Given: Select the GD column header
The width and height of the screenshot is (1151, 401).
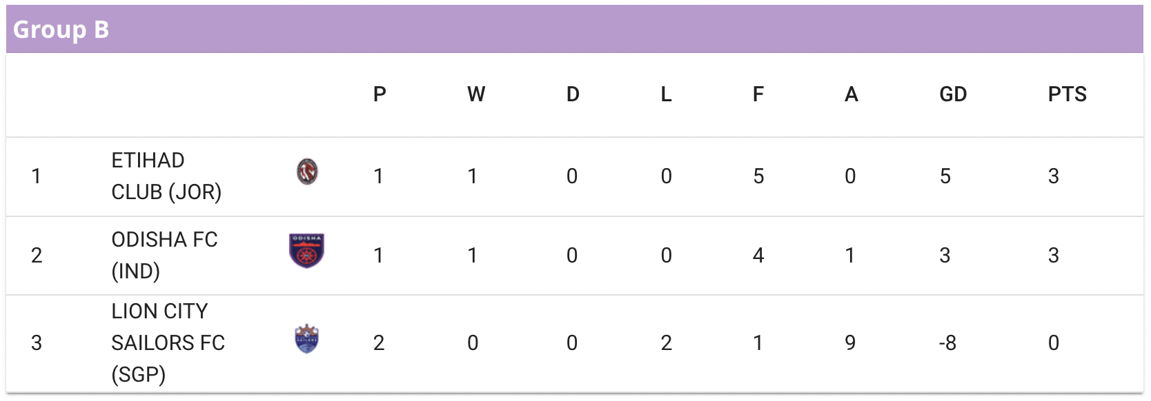Looking at the screenshot, I should 953,94.
